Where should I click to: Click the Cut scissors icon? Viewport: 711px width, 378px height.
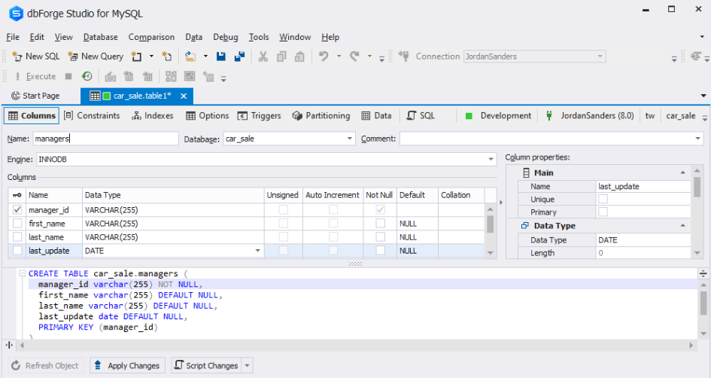[x=263, y=56]
